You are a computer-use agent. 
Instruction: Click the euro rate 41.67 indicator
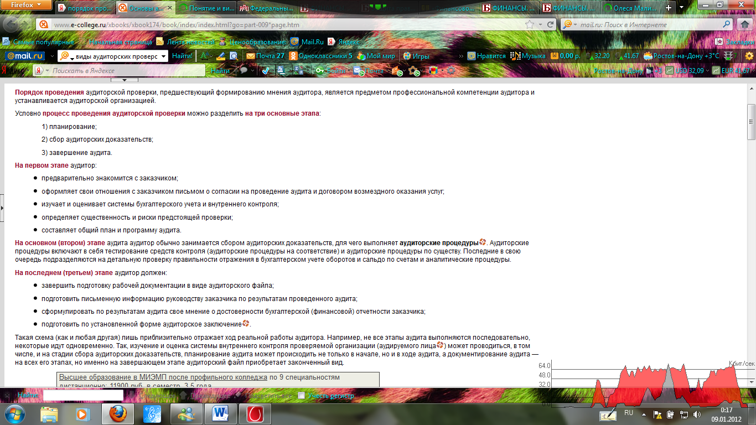(x=627, y=56)
